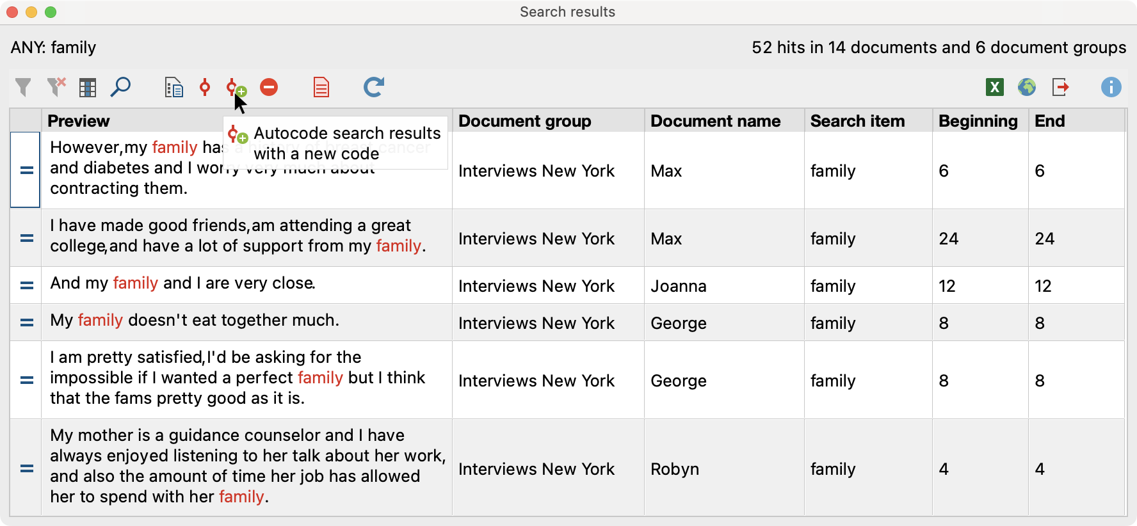Sort by the Document name column header
The image size is (1137, 526).
click(x=724, y=121)
